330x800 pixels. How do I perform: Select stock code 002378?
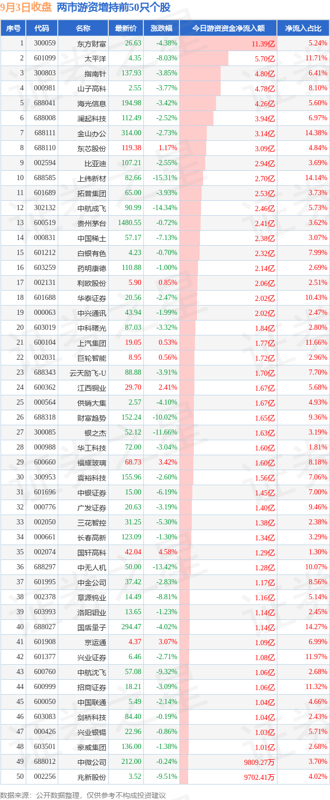(45, 597)
